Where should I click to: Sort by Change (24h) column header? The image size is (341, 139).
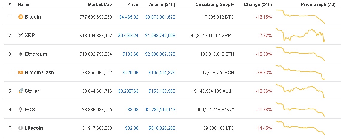[x=258, y=4]
